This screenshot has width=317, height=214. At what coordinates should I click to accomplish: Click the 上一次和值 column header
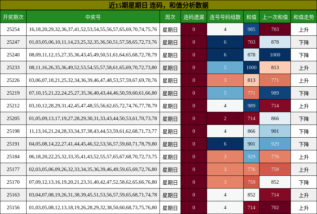(275, 17)
